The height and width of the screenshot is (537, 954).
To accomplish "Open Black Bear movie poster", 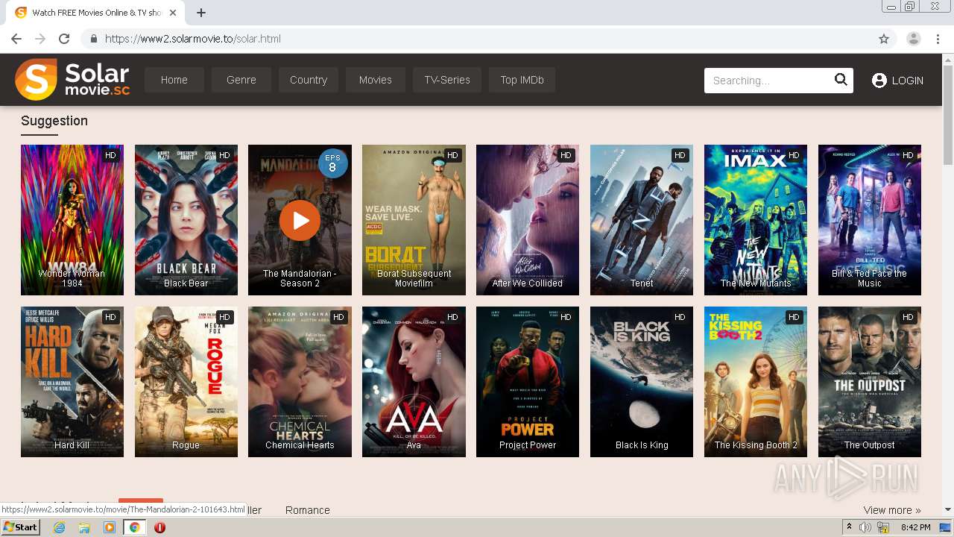I will tap(186, 220).
